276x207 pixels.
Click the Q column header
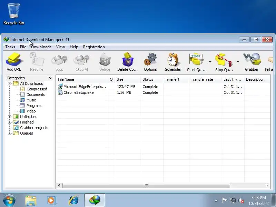(111, 79)
